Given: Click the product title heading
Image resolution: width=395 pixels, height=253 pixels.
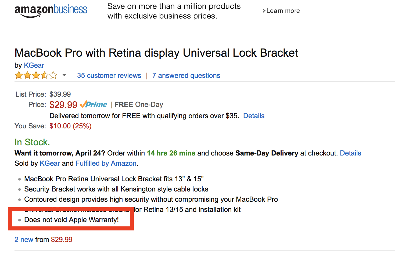Looking at the screenshot, I should click(x=156, y=53).
